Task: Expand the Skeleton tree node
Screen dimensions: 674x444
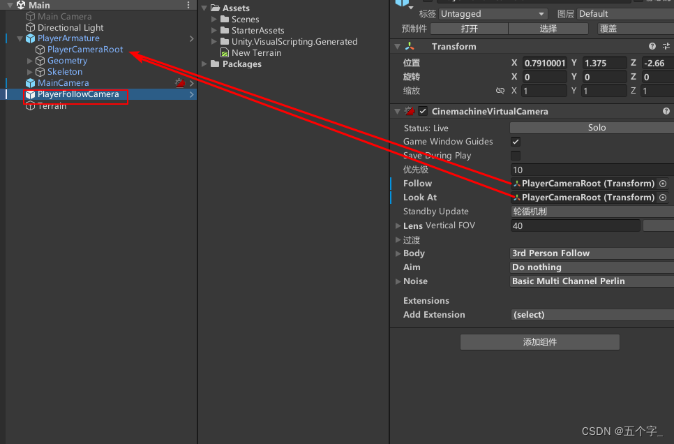Action: (x=30, y=72)
